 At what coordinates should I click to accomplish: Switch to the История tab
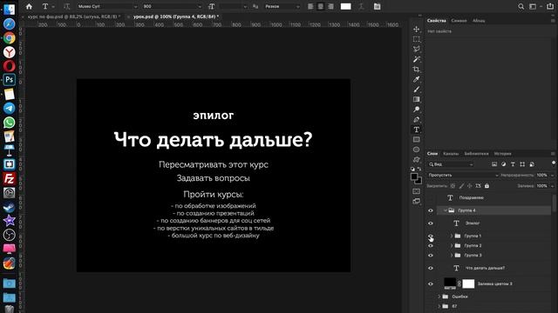click(x=503, y=154)
